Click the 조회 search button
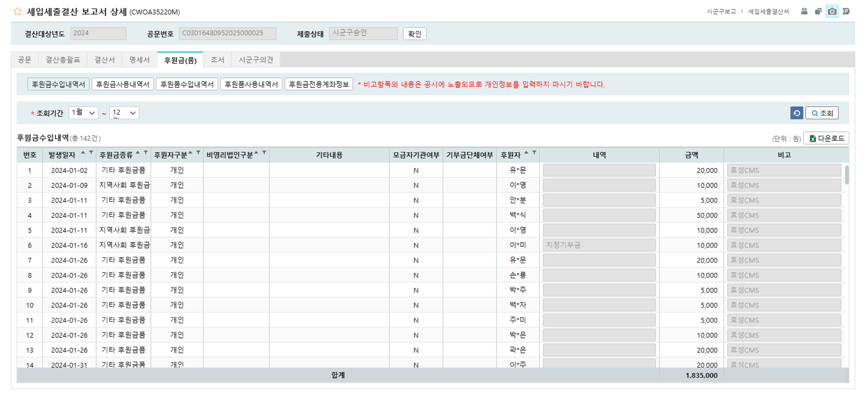 [822, 113]
